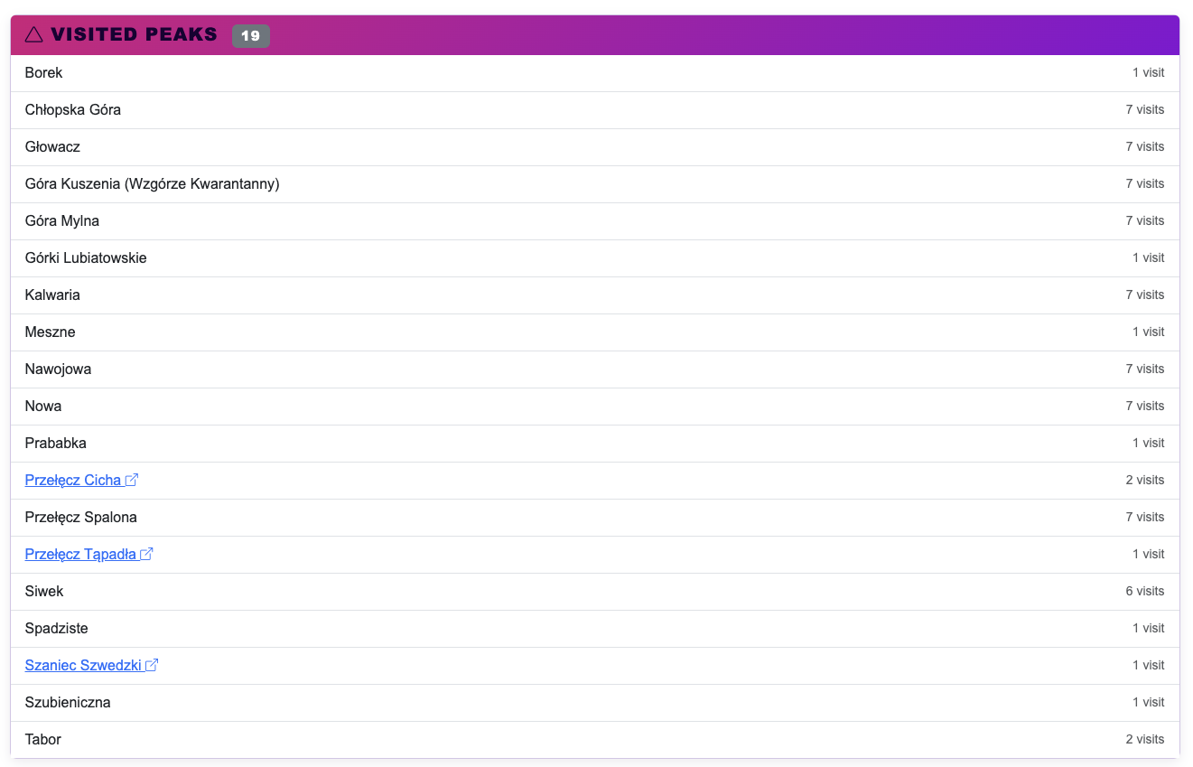Click the visits count for Chłopska Góra
1193x767 pixels.
point(1145,109)
